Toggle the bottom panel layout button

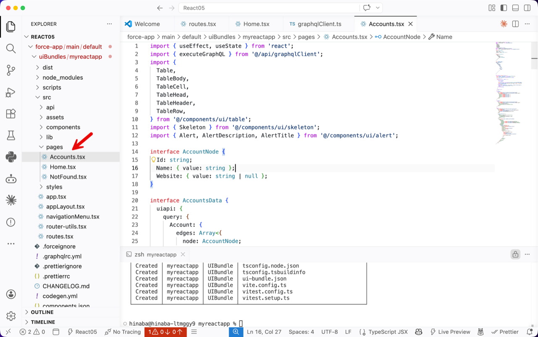[x=515, y=8]
